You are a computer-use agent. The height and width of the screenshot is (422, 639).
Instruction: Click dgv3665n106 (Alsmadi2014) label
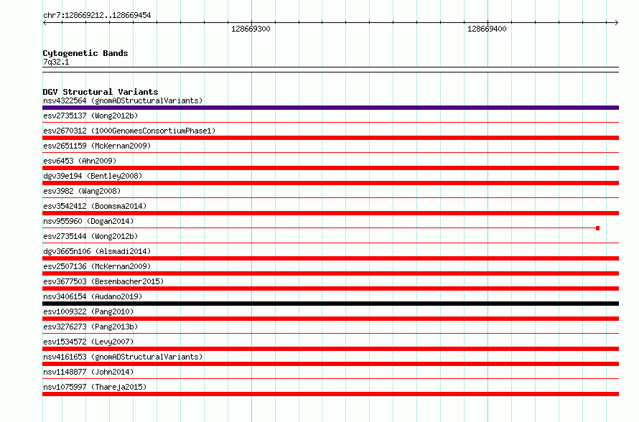tap(97, 251)
